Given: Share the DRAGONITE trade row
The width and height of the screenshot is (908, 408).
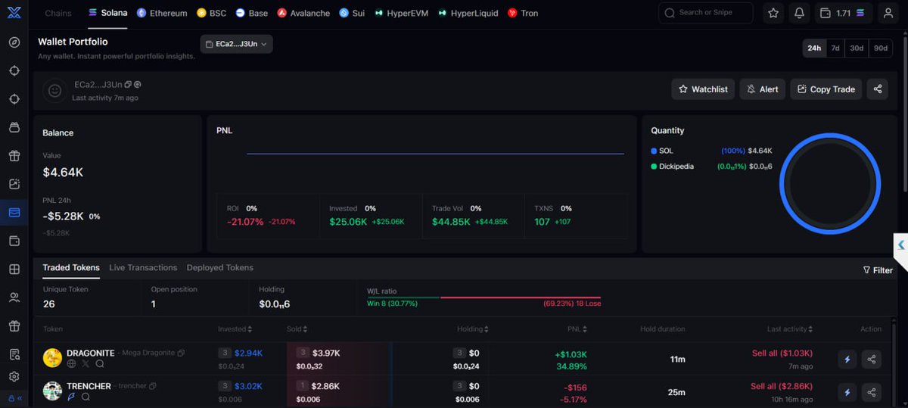Looking at the screenshot, I should pyautogui.click(x=872, y=360).
